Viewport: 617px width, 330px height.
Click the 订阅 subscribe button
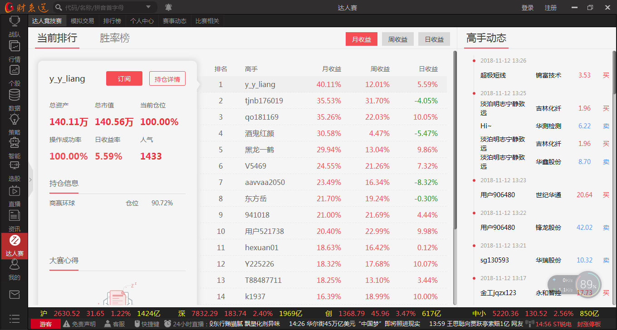click(124, 78)
